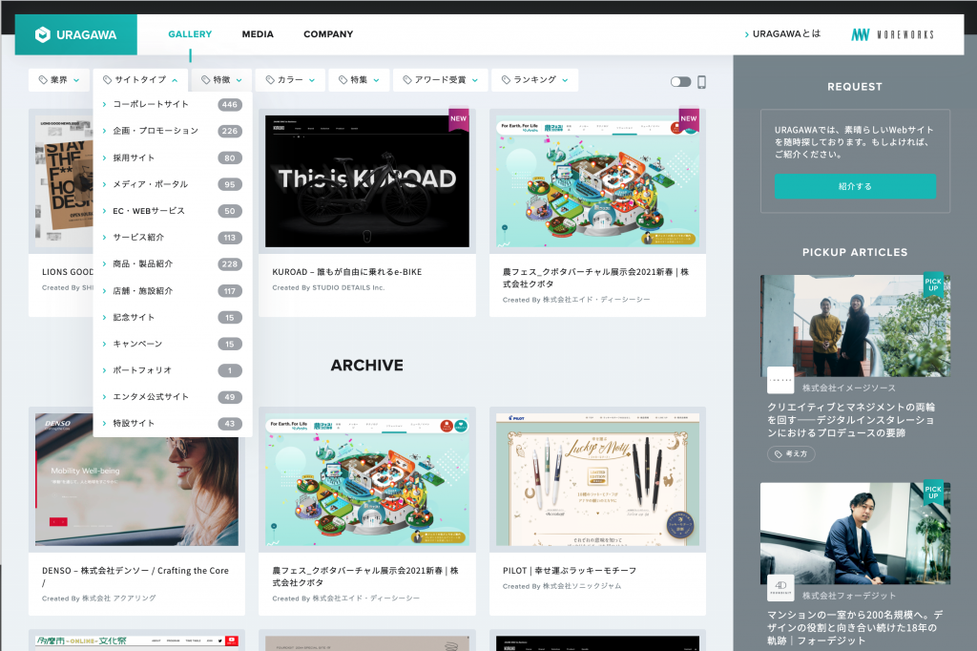Click the tag icon on 業界 filter
The width and height of the screenshot is (977, 651).
point(43,80)
